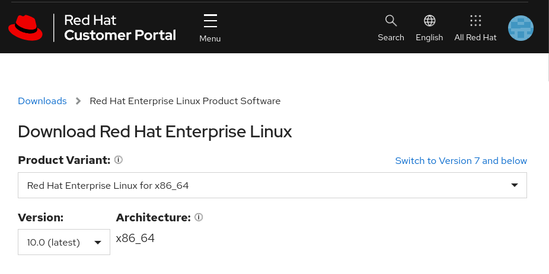Click the Version label
The height and width of the screenshot is (274, 549).
[x=41, y=217]
